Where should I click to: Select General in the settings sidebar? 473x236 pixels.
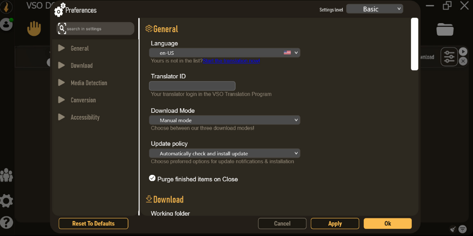click(x=80, y=48)
